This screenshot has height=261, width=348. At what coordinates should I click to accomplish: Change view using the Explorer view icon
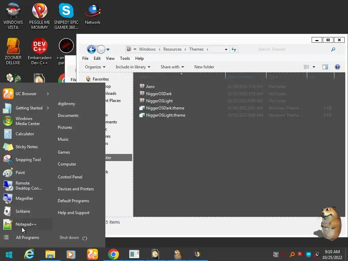[x=307, y=67]
